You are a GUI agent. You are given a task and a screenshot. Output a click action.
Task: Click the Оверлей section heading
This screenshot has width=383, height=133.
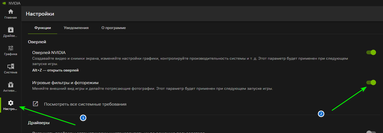tap(37, 42)
